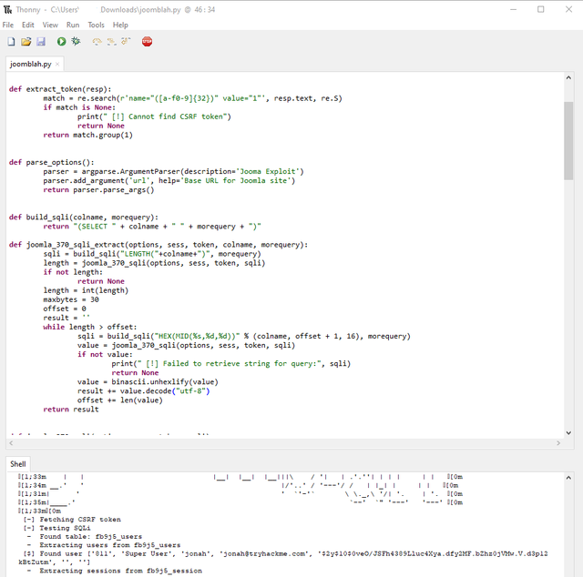The height and width of the screenshot is (577, 583).
Task: Click the editor vertical scrollbar thumb
Action: click(x=568, y=140)
